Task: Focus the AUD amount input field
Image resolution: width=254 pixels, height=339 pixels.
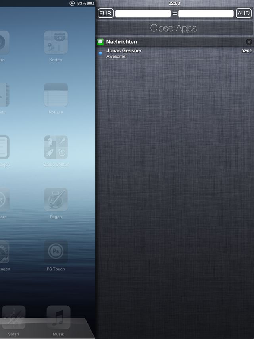Action: click(x=206, y=14)
